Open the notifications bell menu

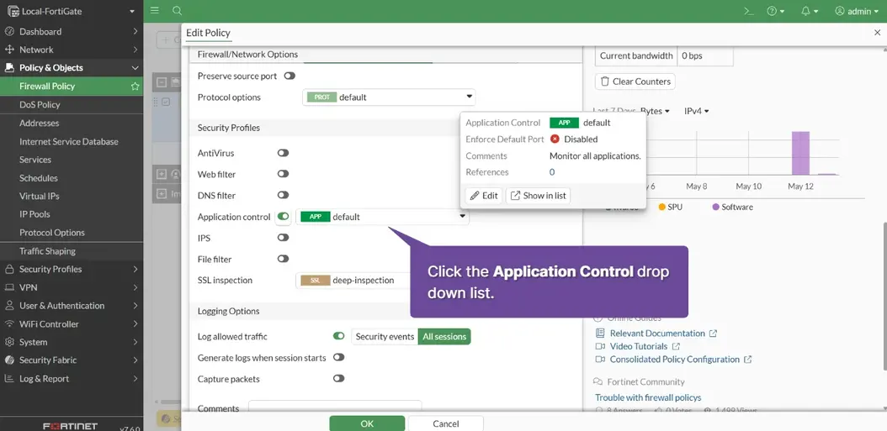click(x=810, y=11)
